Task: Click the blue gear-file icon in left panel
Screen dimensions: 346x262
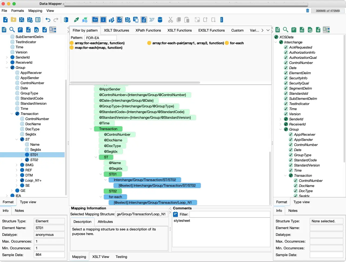Action: [45, 30]
